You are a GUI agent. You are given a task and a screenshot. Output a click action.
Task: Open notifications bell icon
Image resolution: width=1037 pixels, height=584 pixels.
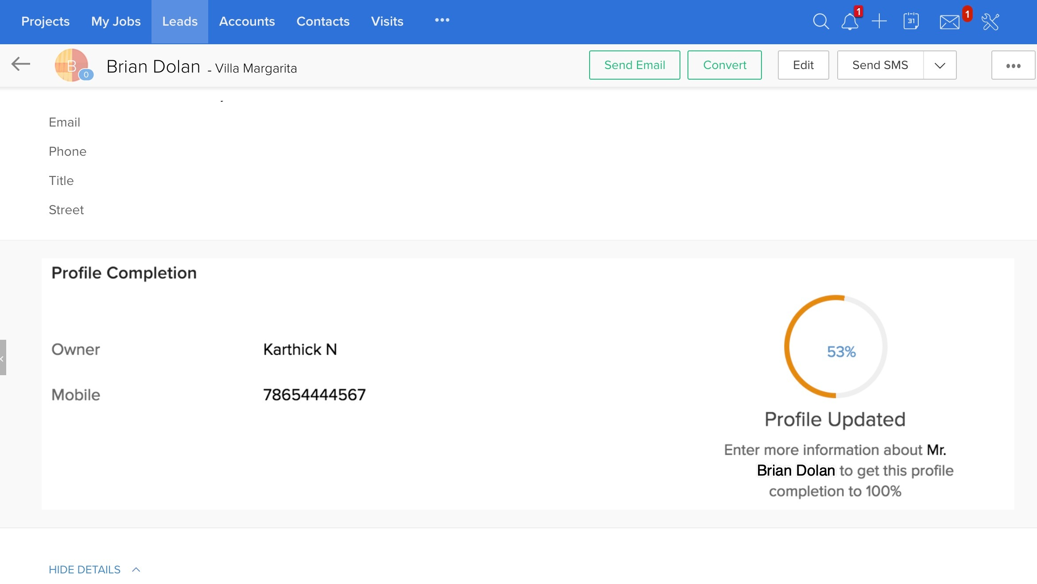point(849,21)
